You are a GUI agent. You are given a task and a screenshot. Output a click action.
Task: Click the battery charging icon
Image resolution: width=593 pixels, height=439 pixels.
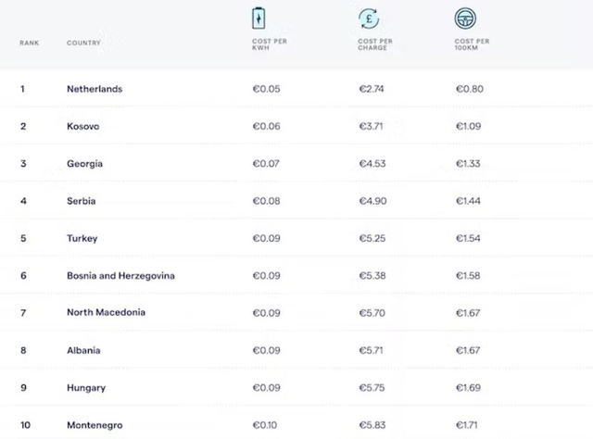pos(259,19)
